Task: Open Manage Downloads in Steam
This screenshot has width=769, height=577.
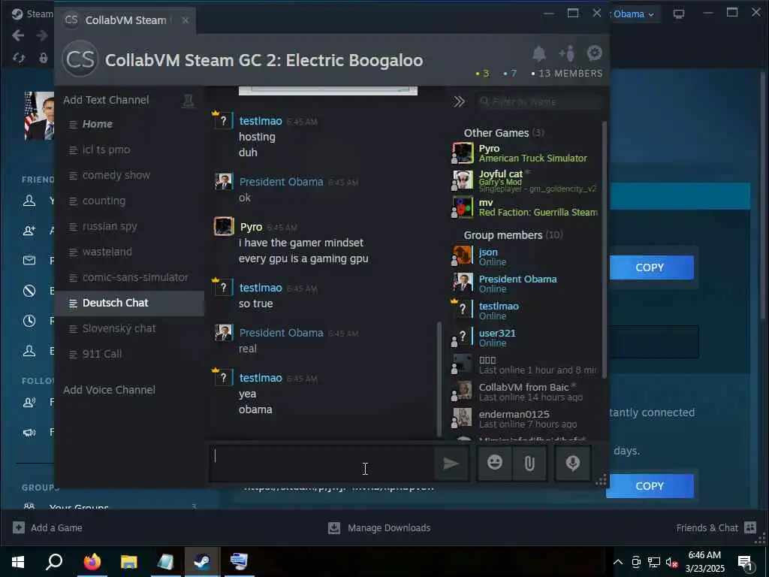Action: (x=379, y=528)
